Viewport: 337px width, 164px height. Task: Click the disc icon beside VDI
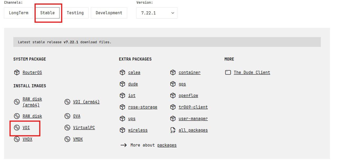pos(17,128)
